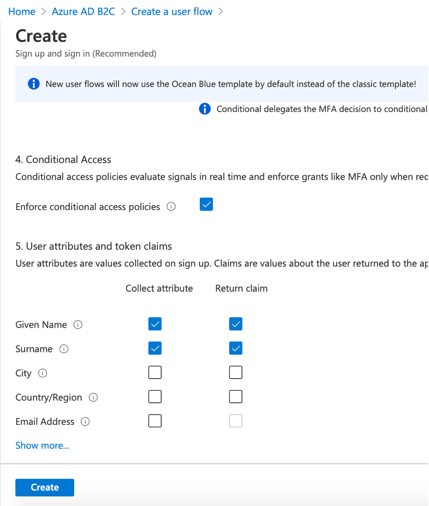Screen dimensions: 429x506
Task: Click info icon next to Email Address
Action: [85, 422]
